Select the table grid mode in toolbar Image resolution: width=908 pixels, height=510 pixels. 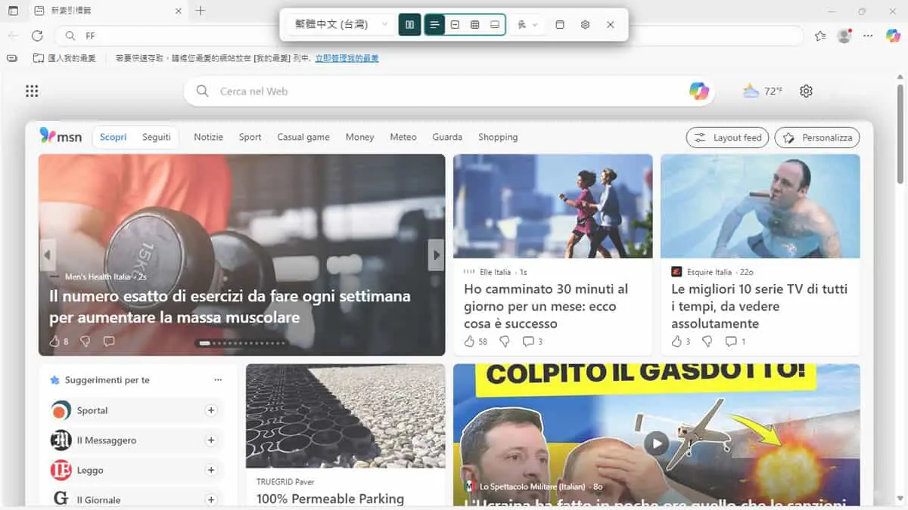point(475,24)
